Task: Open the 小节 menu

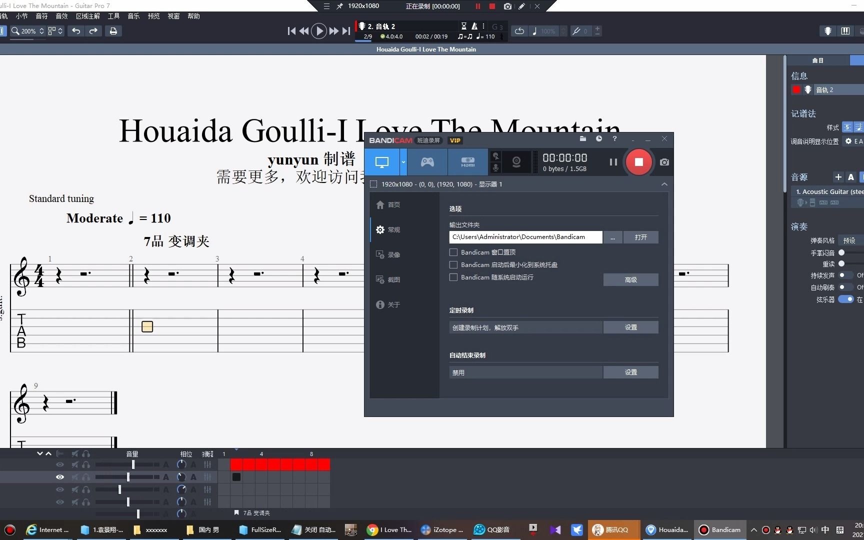Action: (x=21, y=16)
